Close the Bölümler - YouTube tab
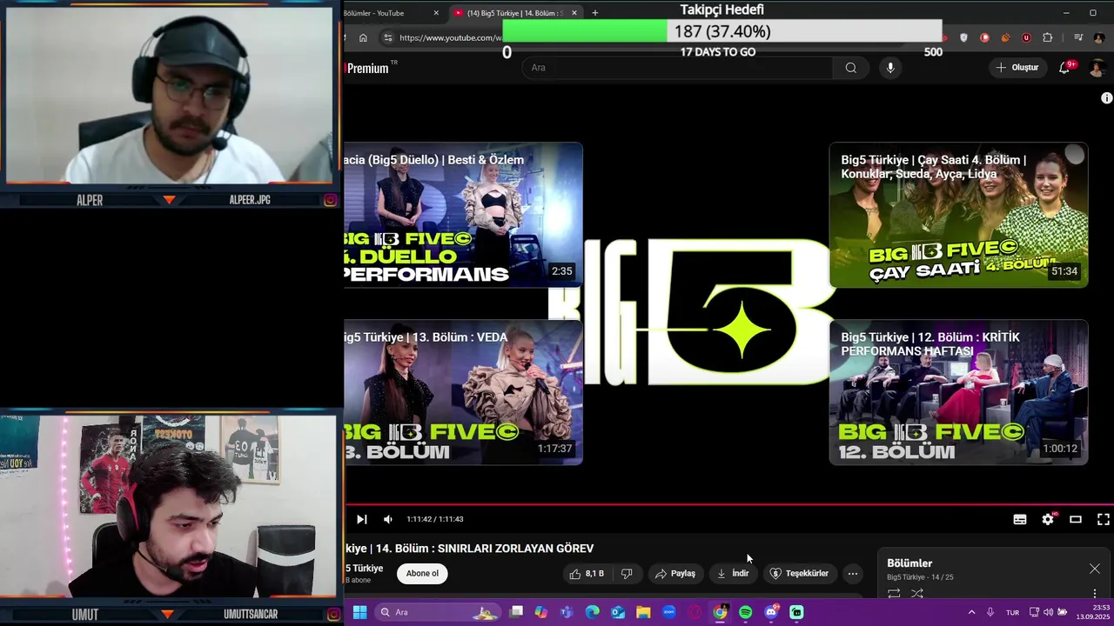Image resolution: width=1114 pixels, height=626 pixels. click(436, 13)
